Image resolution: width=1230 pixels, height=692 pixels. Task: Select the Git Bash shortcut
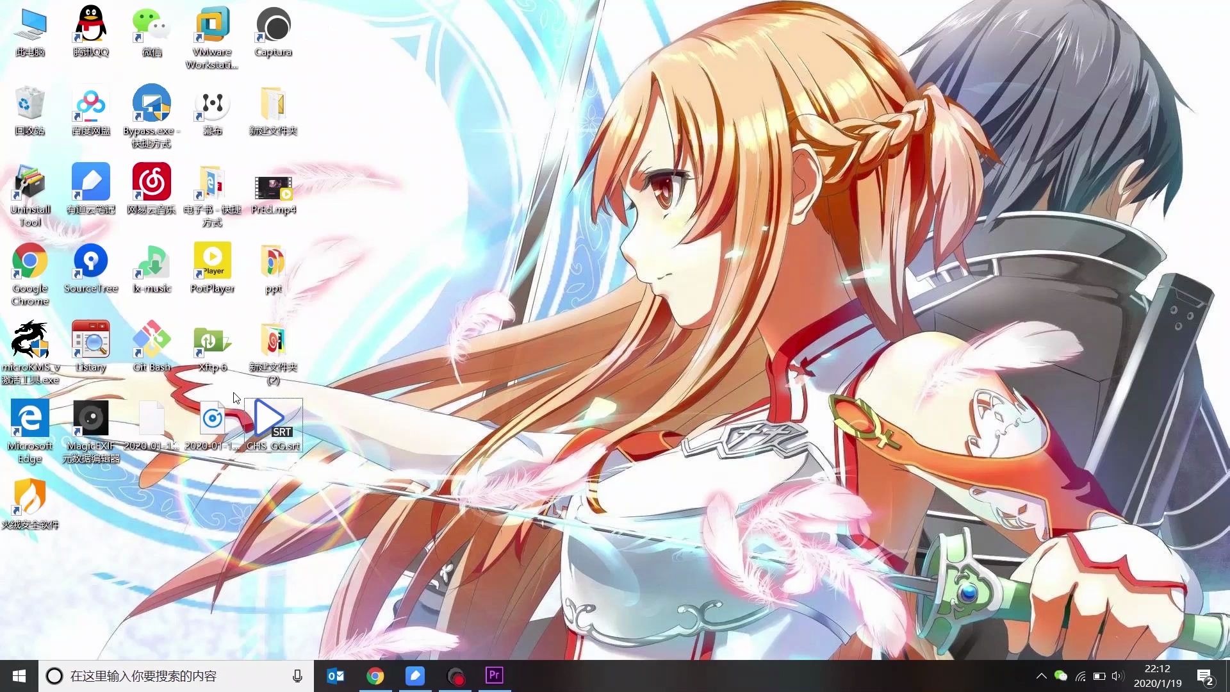(152, 340)
